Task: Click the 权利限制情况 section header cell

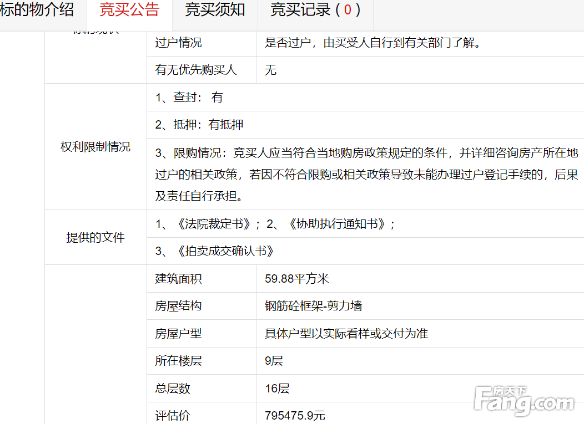Action: 95,147
